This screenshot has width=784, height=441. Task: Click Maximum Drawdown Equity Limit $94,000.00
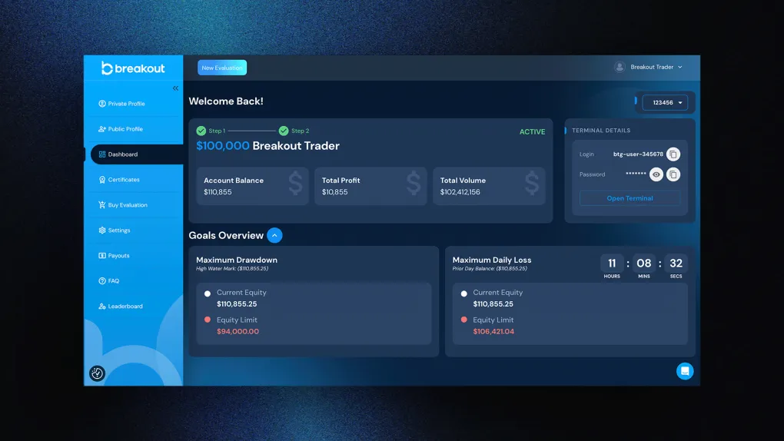click(238, 331)
